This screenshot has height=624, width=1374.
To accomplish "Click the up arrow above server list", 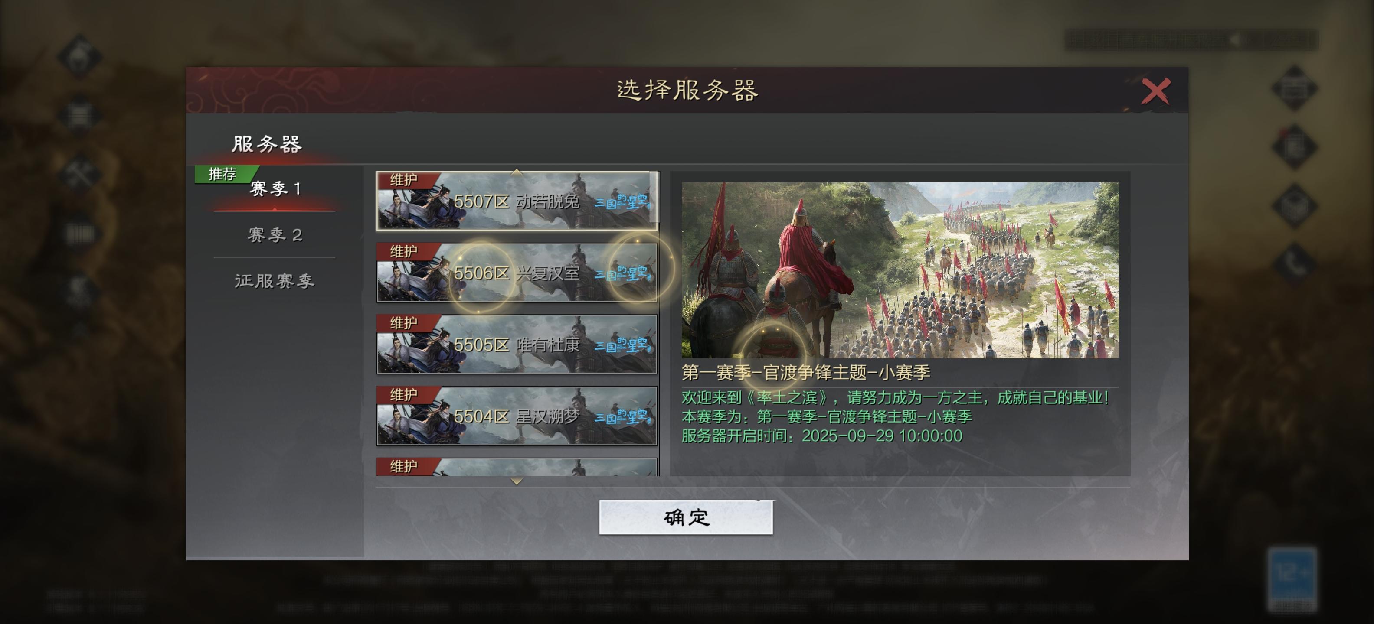I will (x=516, y=172).
